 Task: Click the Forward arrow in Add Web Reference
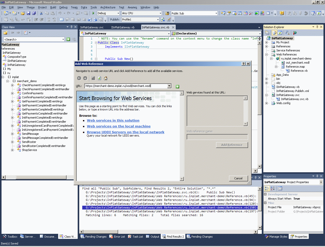coord(85,78)
